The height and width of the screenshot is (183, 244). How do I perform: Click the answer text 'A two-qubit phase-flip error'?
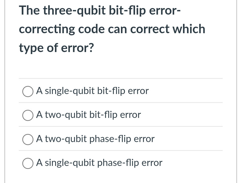pyautogui.click(x=95, y=139)
